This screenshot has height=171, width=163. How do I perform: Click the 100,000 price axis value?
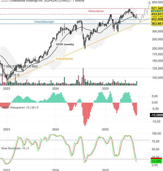[157, 78]
